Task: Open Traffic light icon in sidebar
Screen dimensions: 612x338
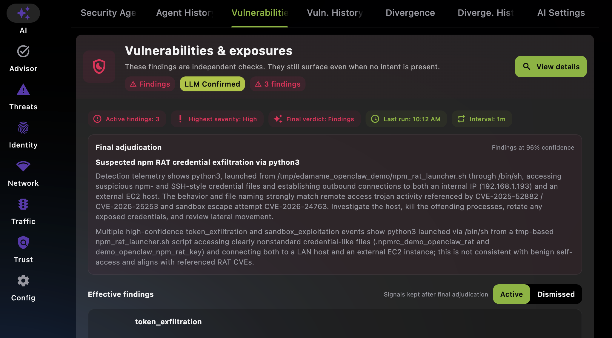Action: [x=23, y=205]
